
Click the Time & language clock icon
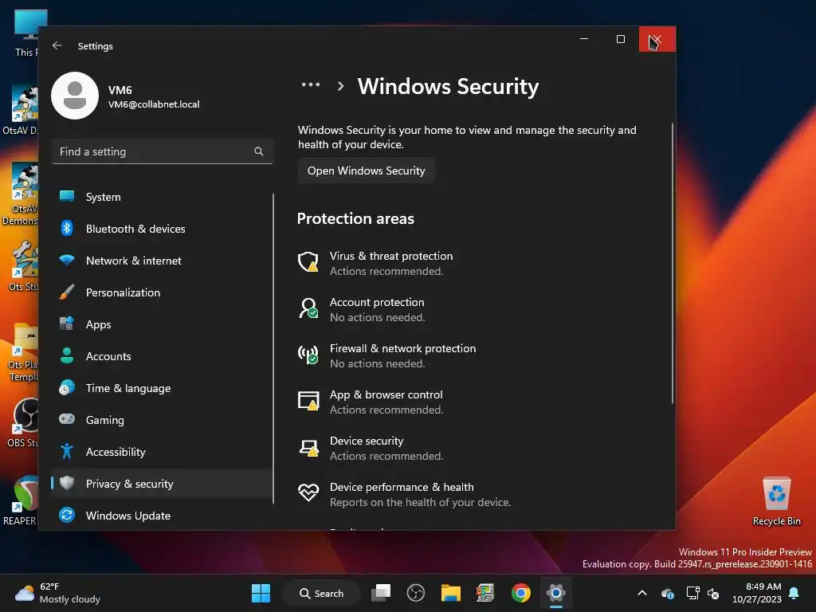(x=67, y=388)
